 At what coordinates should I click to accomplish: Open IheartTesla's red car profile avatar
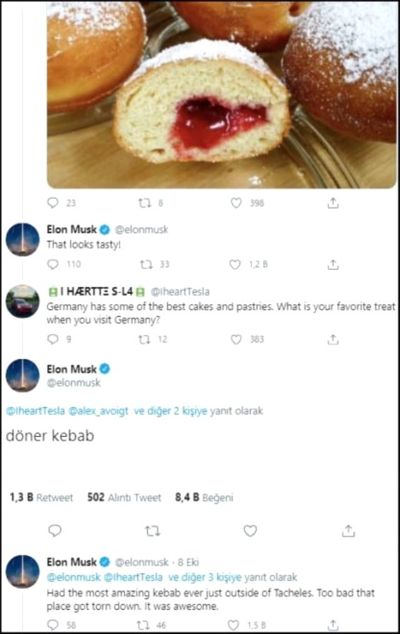tap(22, 301)
